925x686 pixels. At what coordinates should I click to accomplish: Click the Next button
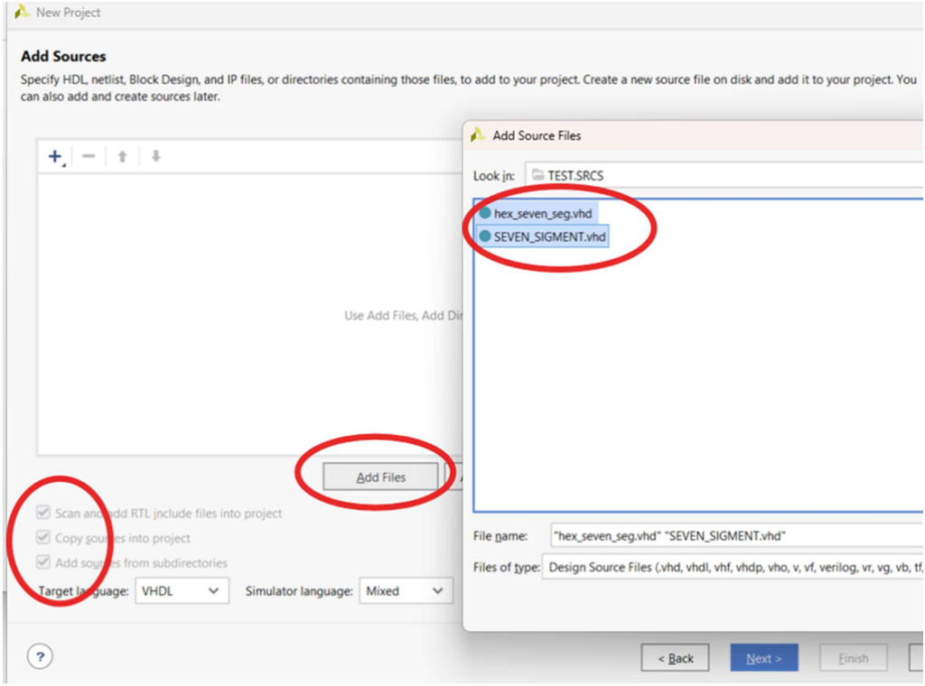(x=763, y=658)
